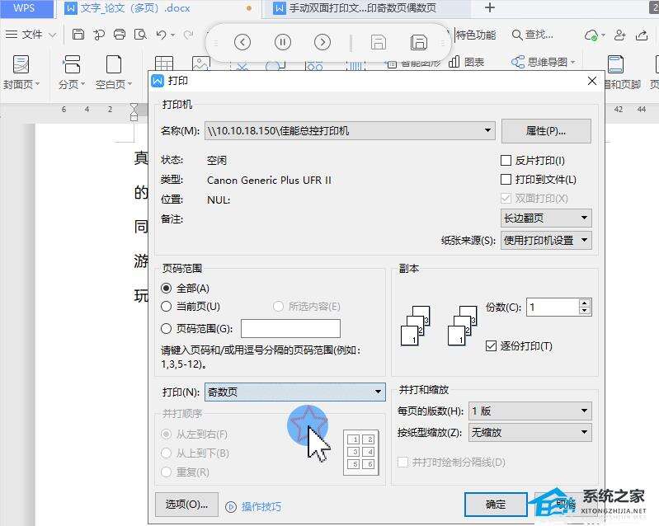Click the redo arrow icon
The height and width of the screenshot is (526, 659).
tap(189, 35)
